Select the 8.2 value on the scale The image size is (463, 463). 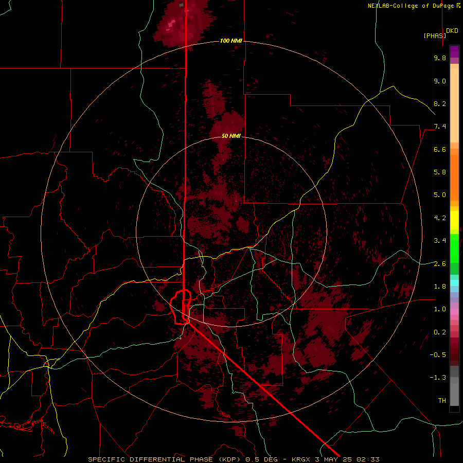440,103
